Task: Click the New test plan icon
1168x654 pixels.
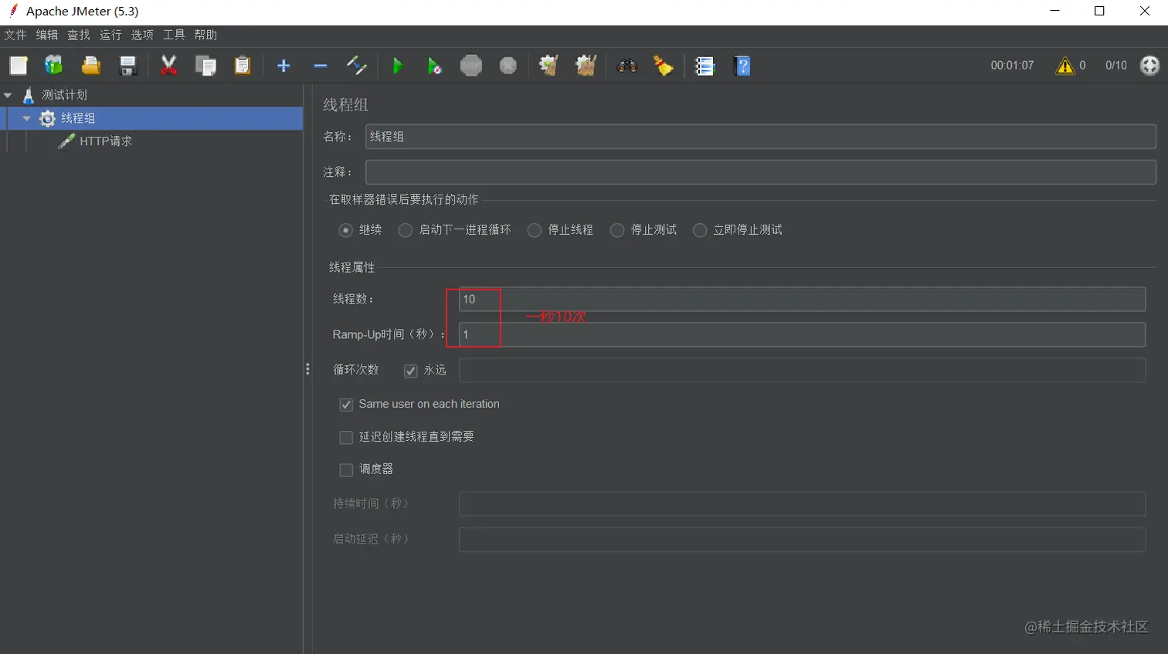Action: pos(18,66)
